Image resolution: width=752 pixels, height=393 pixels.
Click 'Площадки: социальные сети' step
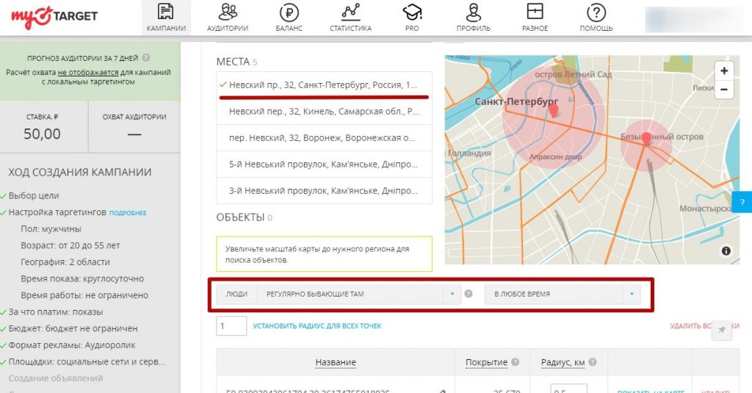pyautogui.click(x=87, y=362)
